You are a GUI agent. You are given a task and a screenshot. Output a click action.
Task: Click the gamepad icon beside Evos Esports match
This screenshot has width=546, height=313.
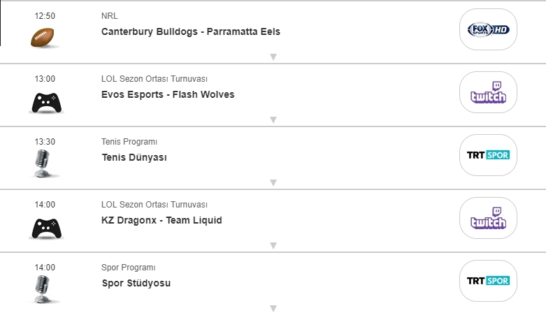click(x=45, y=103)
